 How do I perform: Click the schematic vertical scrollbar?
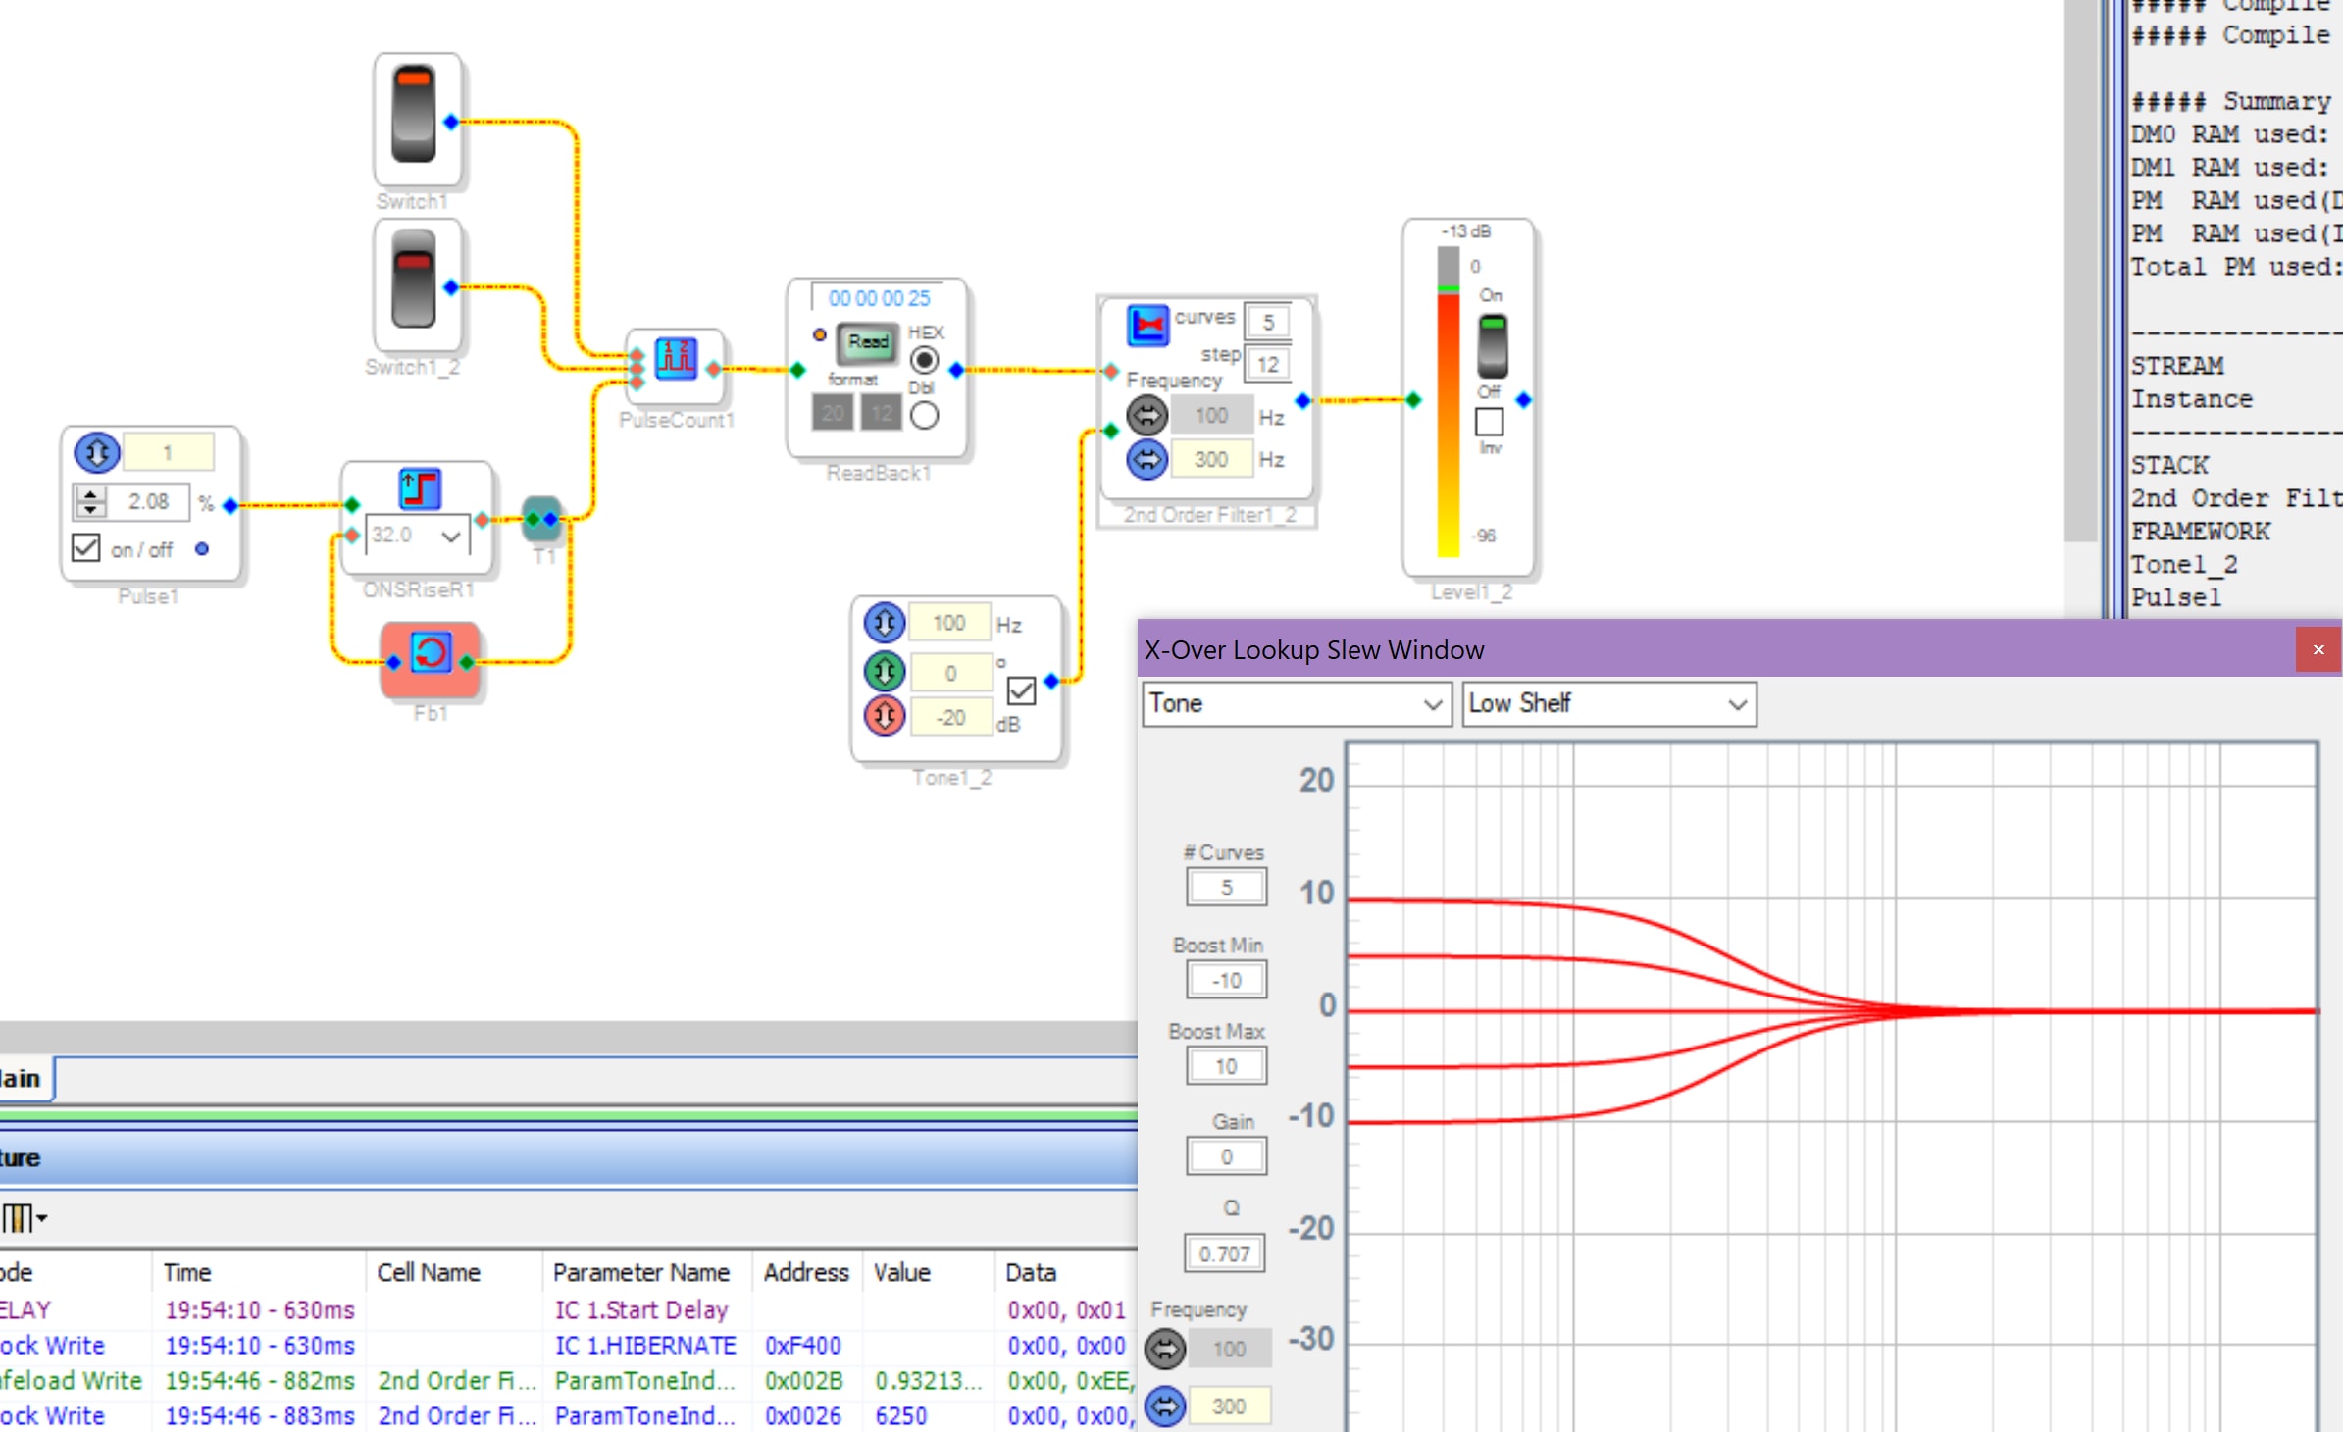coord(2081,270)
